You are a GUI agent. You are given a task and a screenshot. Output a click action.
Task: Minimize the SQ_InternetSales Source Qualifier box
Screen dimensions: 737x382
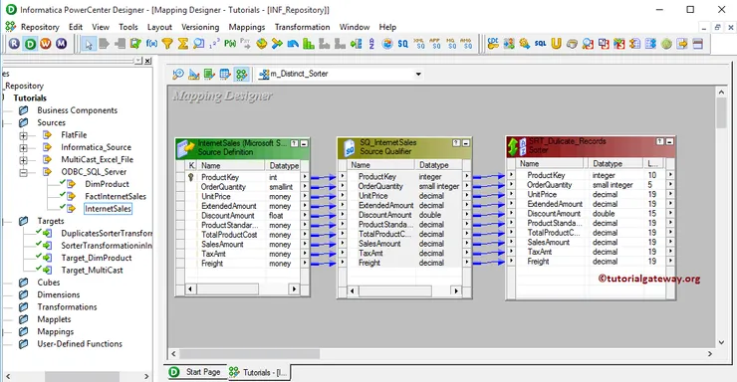coord(466,142)
